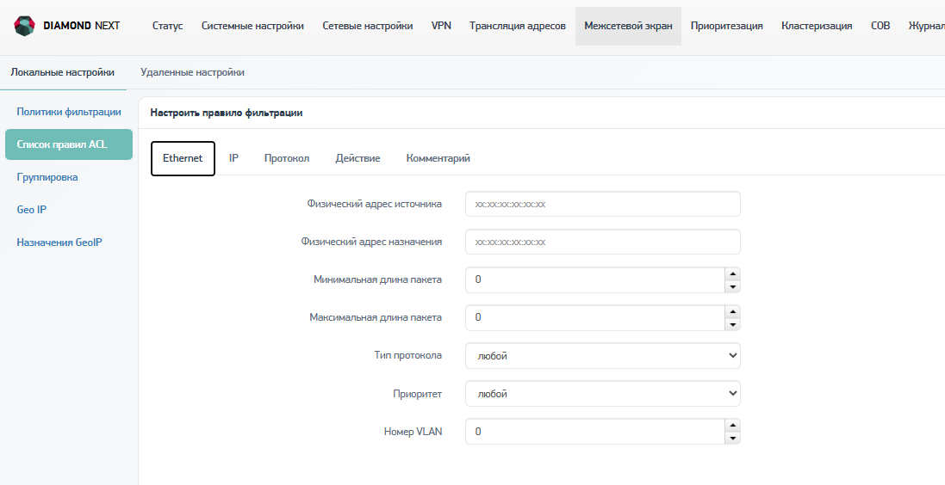Viewport: 945px width, 485px height.
Task: Switch to the Протокол tab
Action: [287, 158]
